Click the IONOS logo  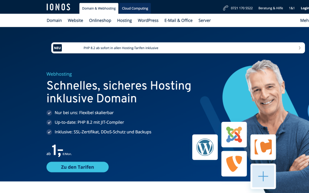click(x=58, y=7)
